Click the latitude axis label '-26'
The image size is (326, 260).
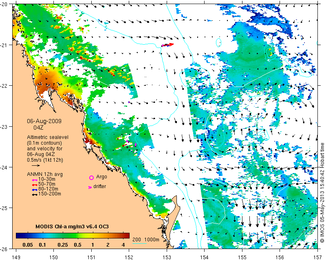[x=4, y=249]
